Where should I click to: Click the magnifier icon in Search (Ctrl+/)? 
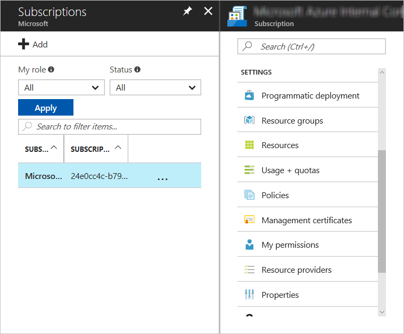click(x=247, y=46)
